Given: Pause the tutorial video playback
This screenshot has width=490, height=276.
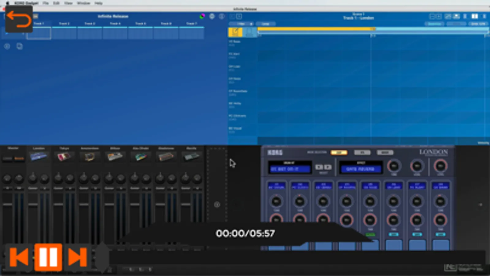Looking at the screenshot, I should tap(48, 257).
